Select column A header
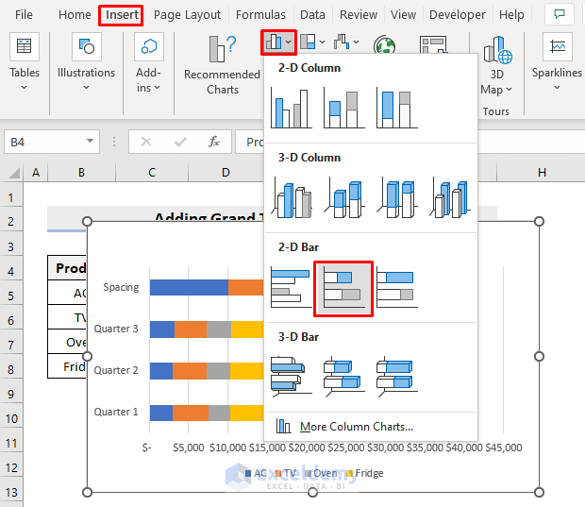Image resolution: width=585 pixels, height=507 pixels. point(36,173)
